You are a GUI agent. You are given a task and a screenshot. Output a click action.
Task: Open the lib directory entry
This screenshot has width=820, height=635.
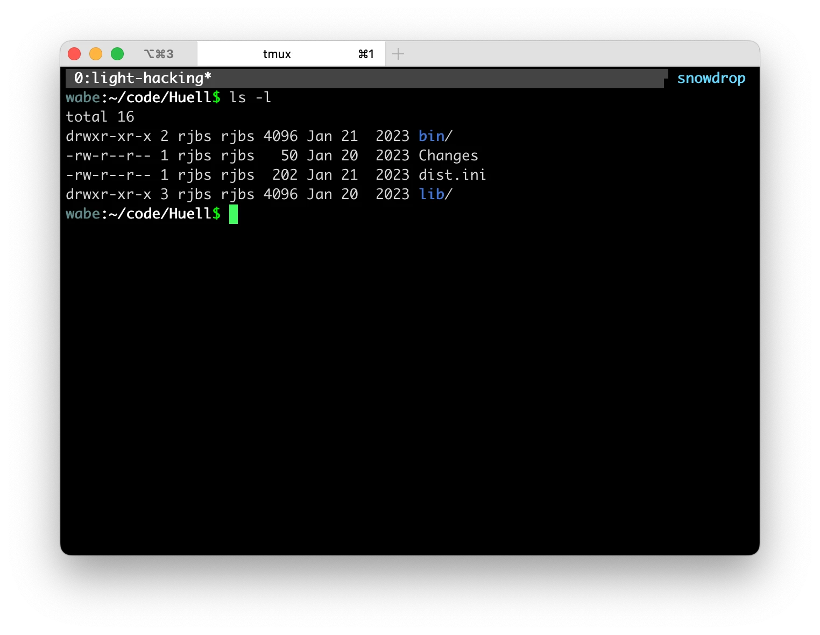[x=433, y=194]
